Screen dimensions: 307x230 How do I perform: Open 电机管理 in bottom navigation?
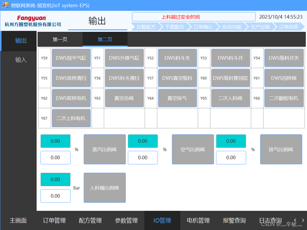pyautogui.click(x=198, y=220)
